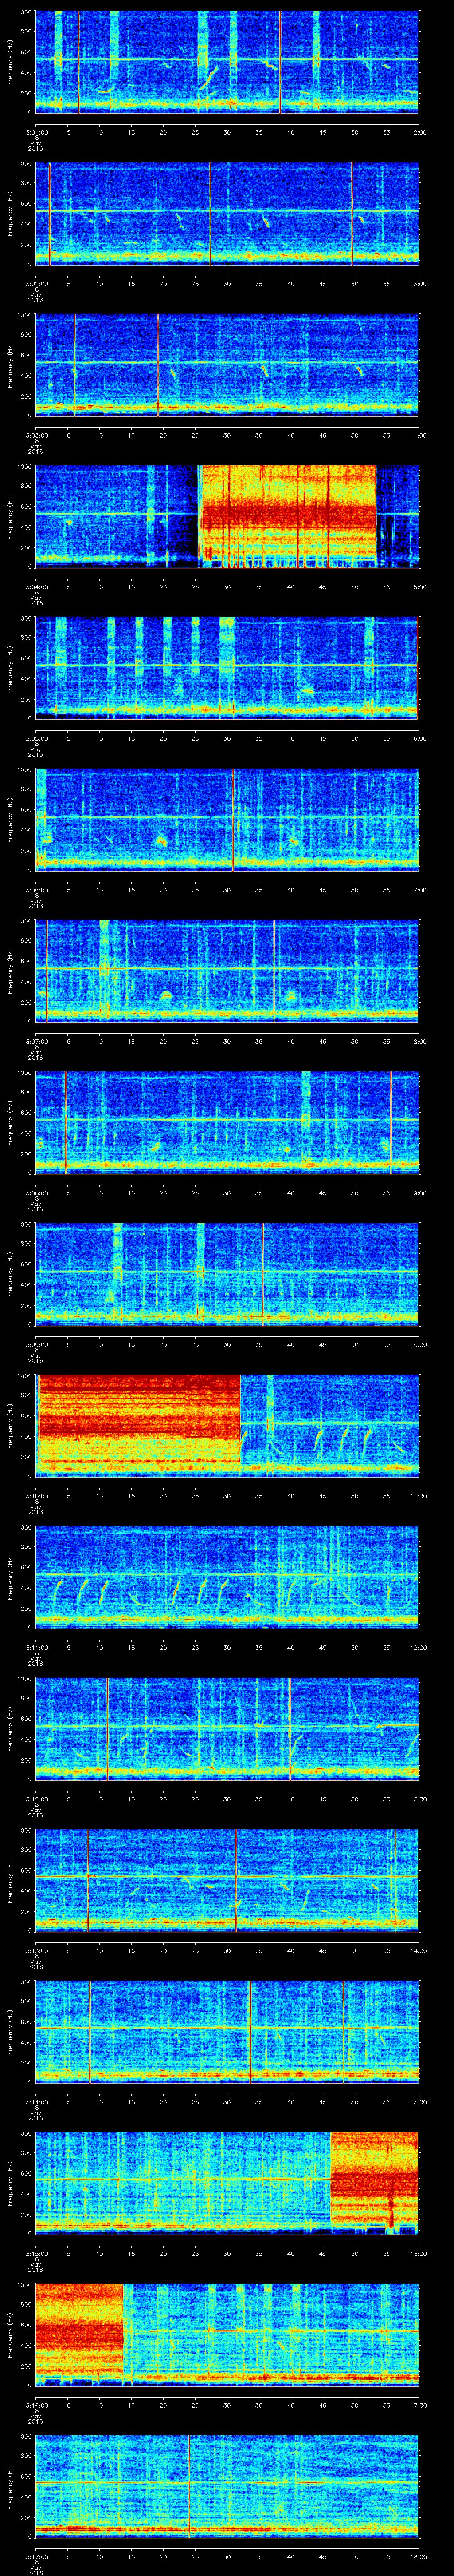Click the 5:00 end-time label
The height and width of the screenshot is (2576, 454).
coord(419,587)
